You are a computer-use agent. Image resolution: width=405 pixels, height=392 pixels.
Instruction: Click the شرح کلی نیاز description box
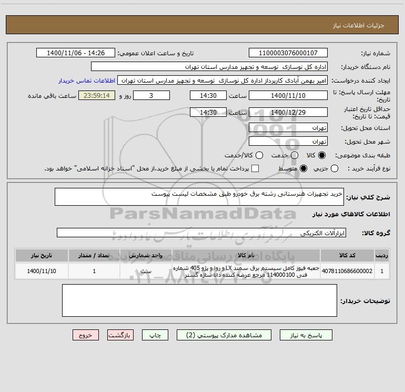(x=199, y=197)
